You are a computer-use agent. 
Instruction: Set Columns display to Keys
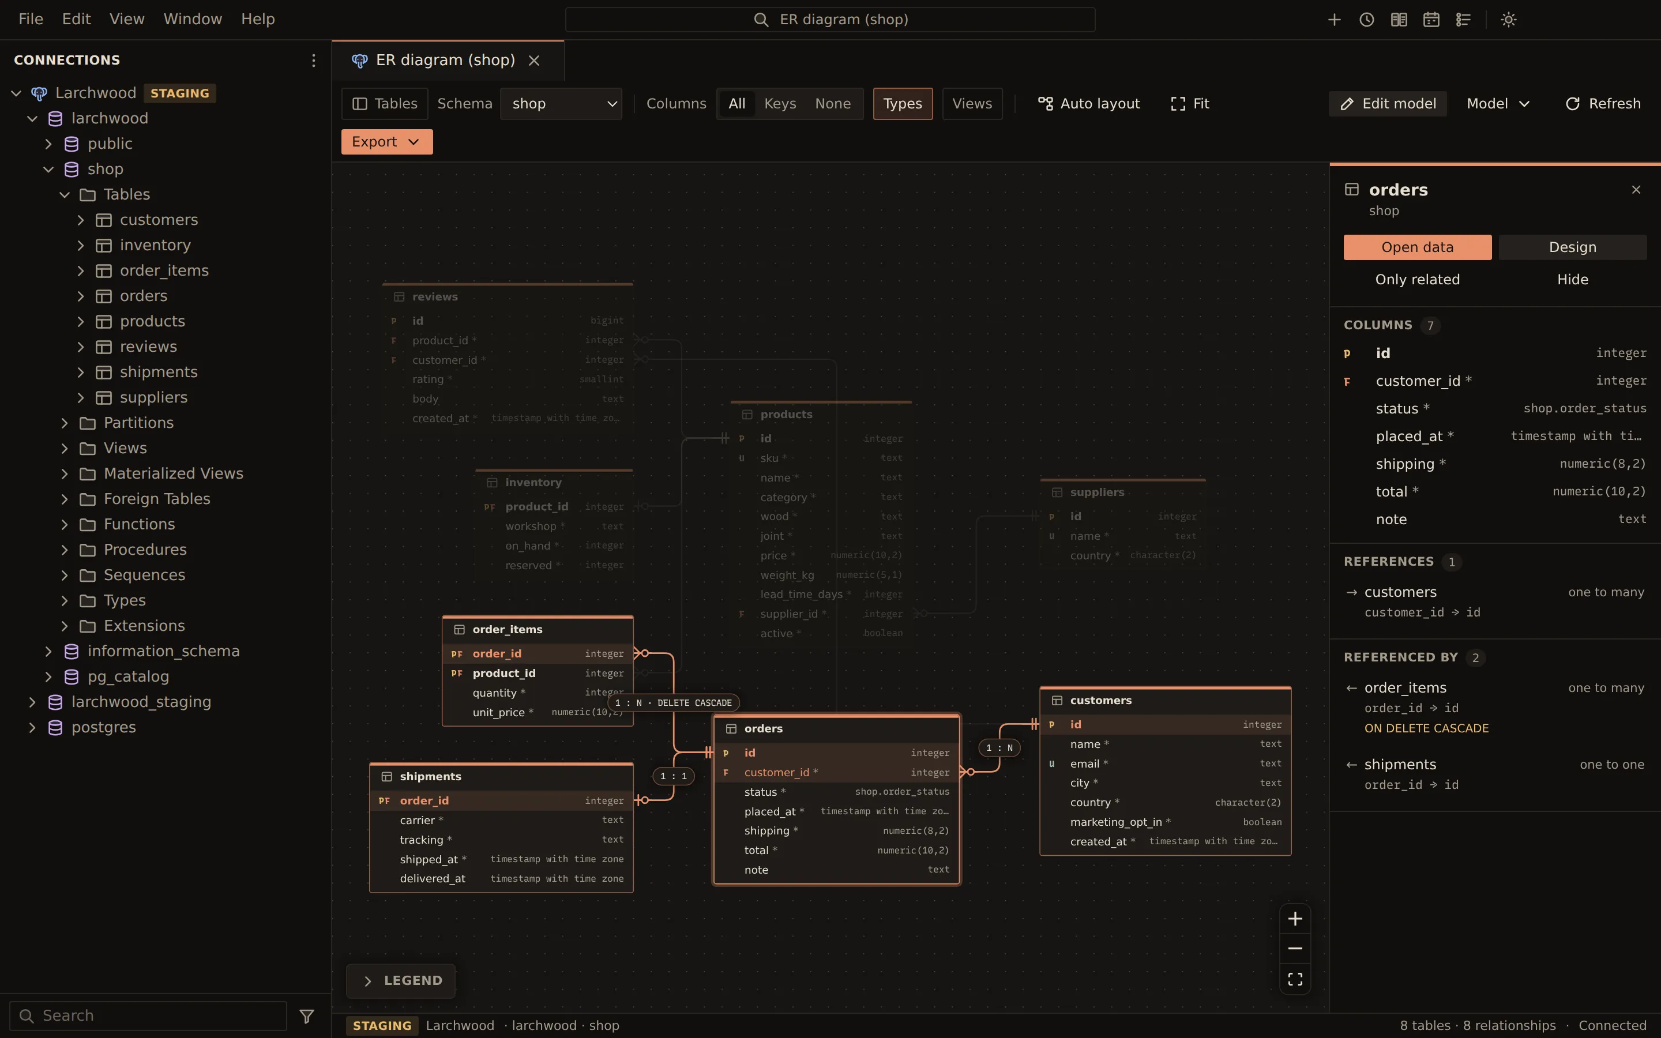point(780,104)
